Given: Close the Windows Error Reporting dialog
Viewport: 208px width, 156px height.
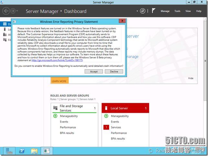Looking at the screenshot, I should click(122, 21).
